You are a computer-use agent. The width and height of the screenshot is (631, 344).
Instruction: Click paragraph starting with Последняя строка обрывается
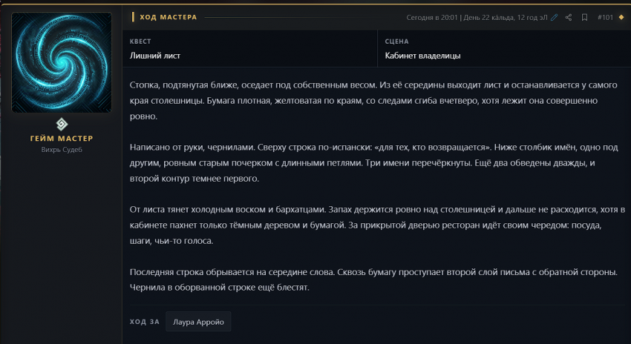pos(373,279)
